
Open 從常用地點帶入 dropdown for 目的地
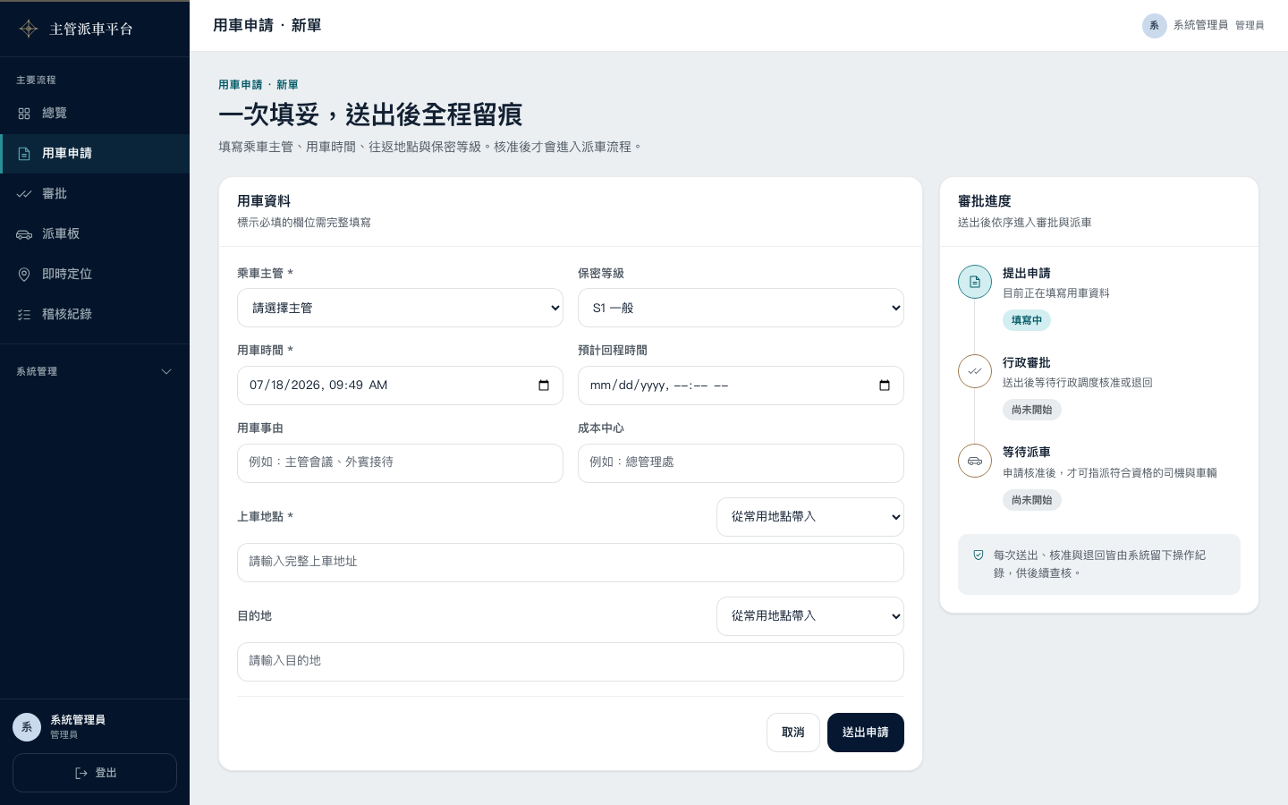pos(810,616)
